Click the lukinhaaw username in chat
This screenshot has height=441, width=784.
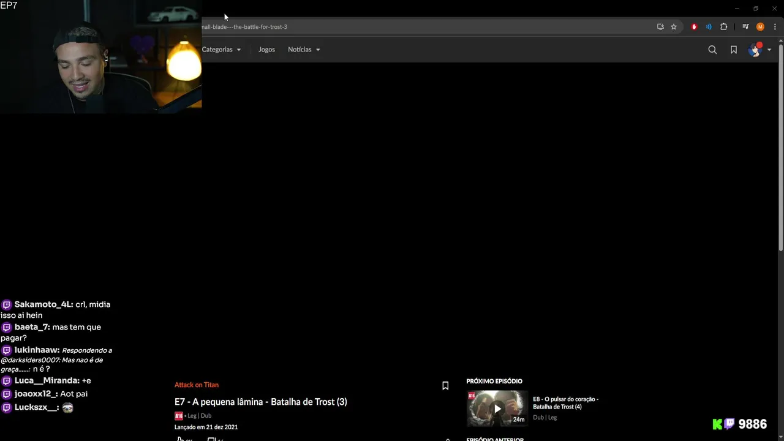[37, 350]
